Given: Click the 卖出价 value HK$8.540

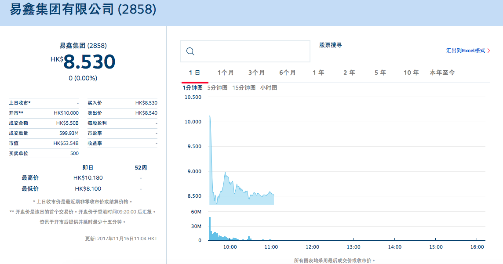Looking at the screenshot, I should click(146, 113).
